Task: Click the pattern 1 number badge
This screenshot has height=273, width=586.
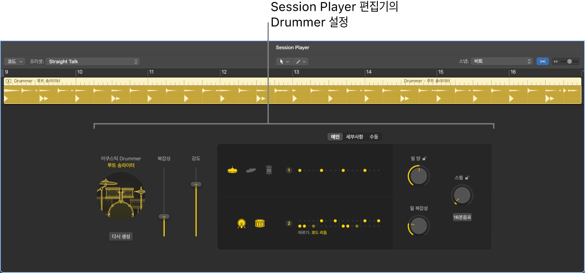Action: tap(289, 170)
